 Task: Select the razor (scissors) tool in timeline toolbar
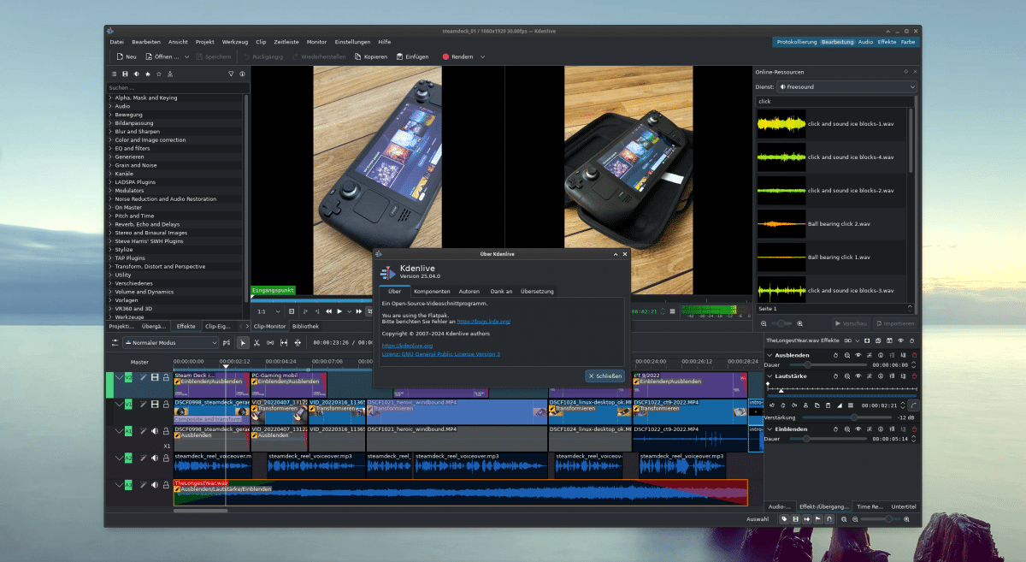[256, 343]
